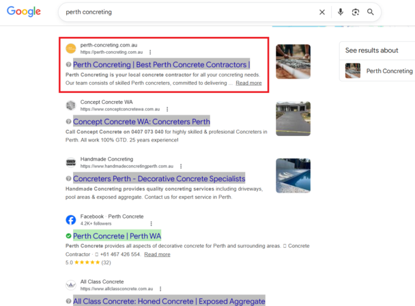The width and height of the screenshot is (415, 306).
Task: Click the grey badge beside the All Class Concrete title
Action: tap(68, 301)
